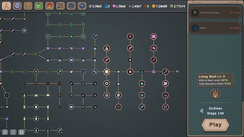Select the pink pickaxe node
The width and height of the screenshot is (244, 137).
coord(154,60)
